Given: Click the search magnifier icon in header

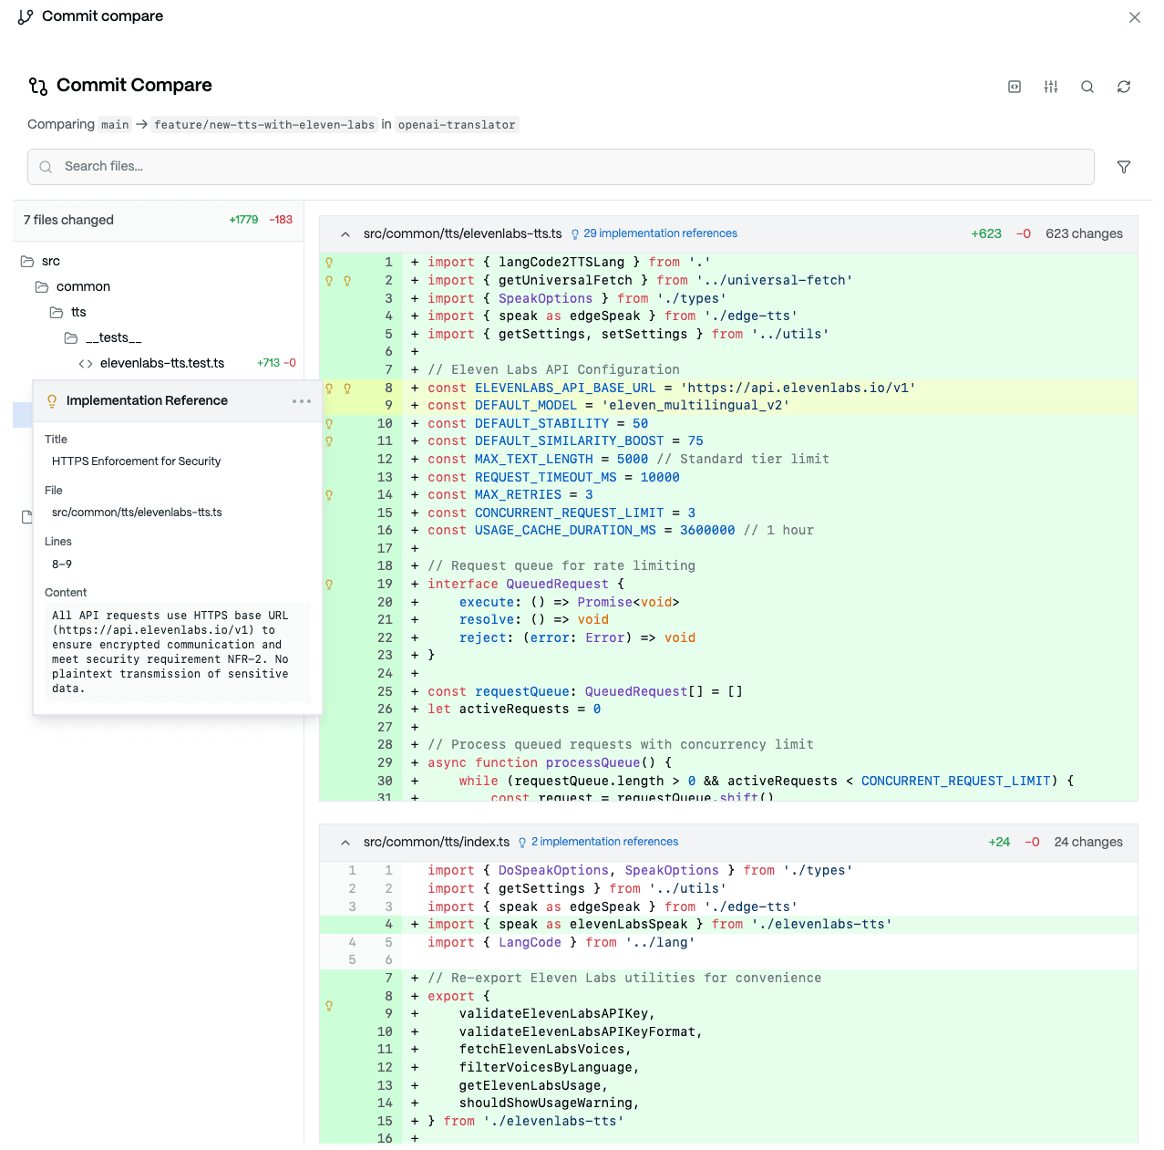Looking at the screenshot, I should tap(1087, 87).
